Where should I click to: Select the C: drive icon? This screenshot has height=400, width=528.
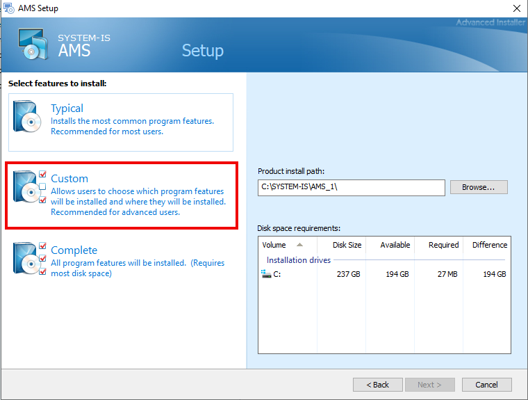[x=266, y=274]
